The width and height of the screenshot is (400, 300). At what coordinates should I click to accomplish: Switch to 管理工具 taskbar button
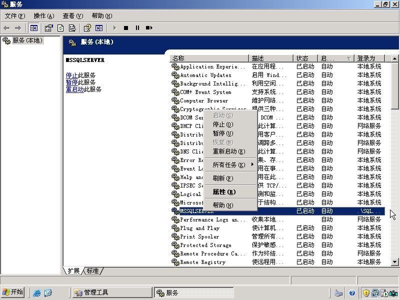pos(112,292)
